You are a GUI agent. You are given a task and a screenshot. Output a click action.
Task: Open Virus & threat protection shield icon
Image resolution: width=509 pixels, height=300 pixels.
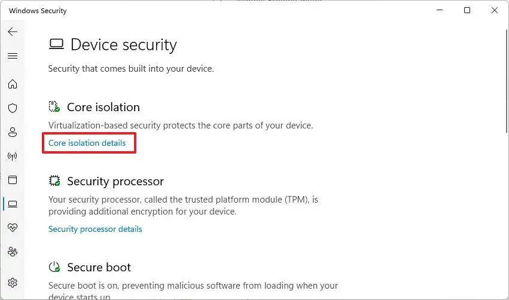(13, 108)
